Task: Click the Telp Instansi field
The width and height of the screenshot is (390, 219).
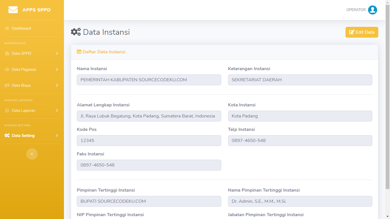Action: tap(300, 141)
